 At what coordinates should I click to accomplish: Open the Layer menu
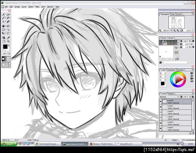pos(24,7)
